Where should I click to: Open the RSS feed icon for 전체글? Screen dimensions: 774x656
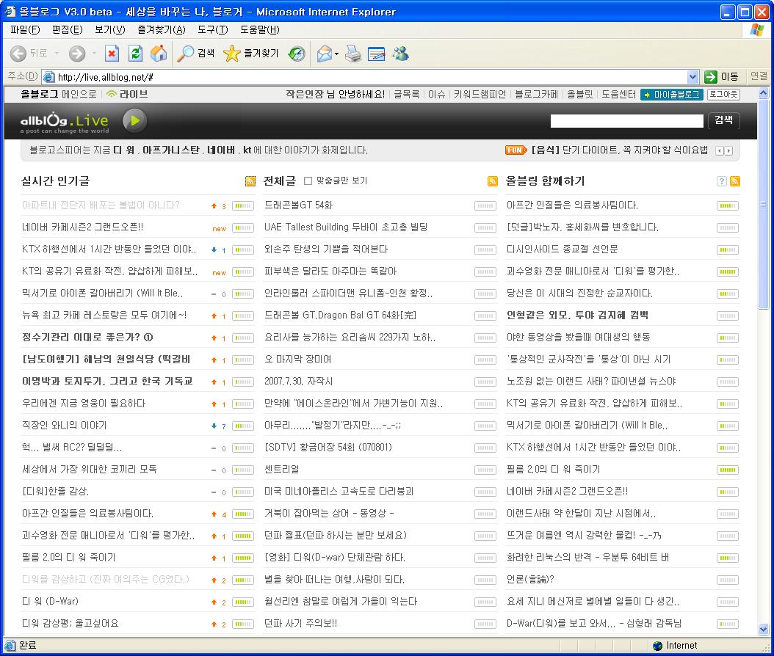tap(493, 181)
